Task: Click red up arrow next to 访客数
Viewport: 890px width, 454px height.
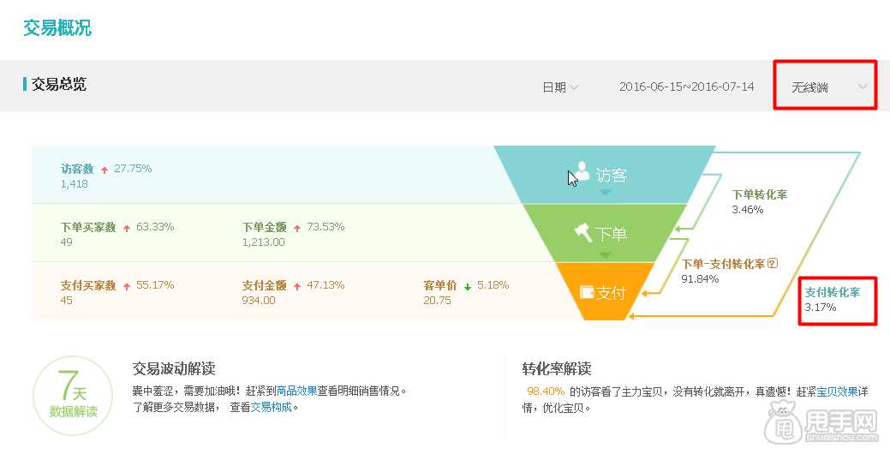Action: [105, 170]
